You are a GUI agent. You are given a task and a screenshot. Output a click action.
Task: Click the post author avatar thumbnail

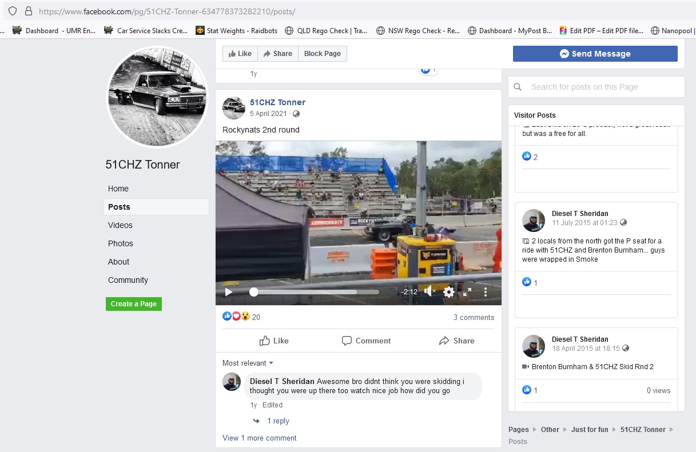click(x=234, y=107)
